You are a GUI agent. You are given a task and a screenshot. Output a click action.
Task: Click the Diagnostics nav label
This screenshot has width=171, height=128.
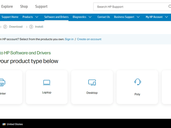point(79,17)
